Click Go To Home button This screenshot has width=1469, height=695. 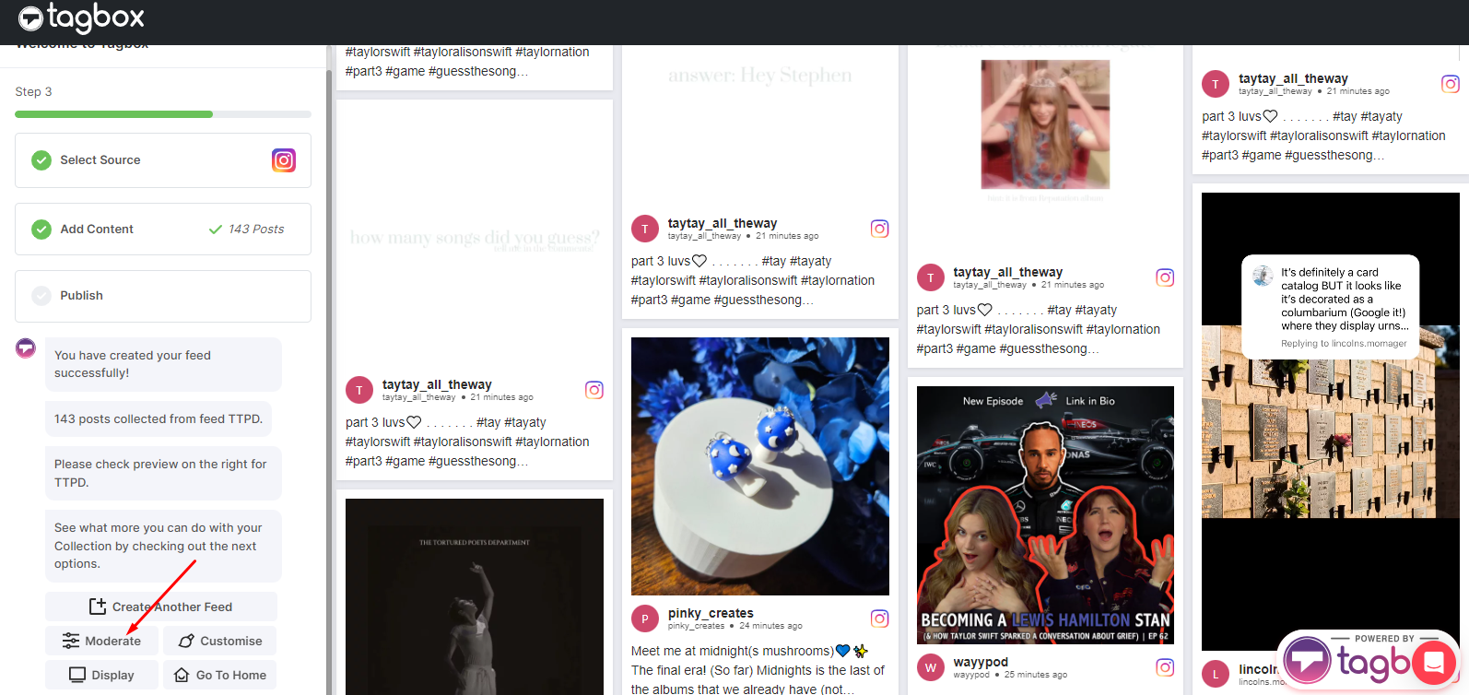click(x=220, y=675)
